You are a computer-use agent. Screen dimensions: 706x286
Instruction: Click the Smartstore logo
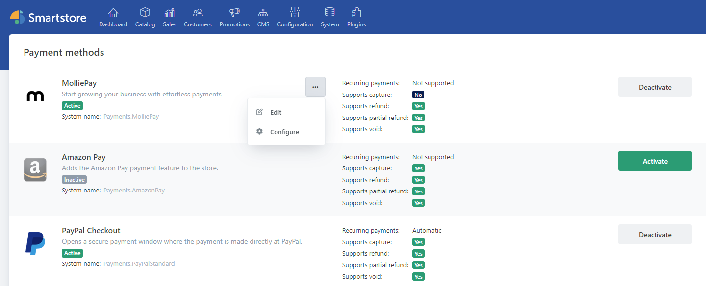pos(48,18)
